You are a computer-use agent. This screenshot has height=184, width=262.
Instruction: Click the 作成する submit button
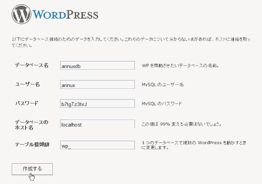[32, 169]
